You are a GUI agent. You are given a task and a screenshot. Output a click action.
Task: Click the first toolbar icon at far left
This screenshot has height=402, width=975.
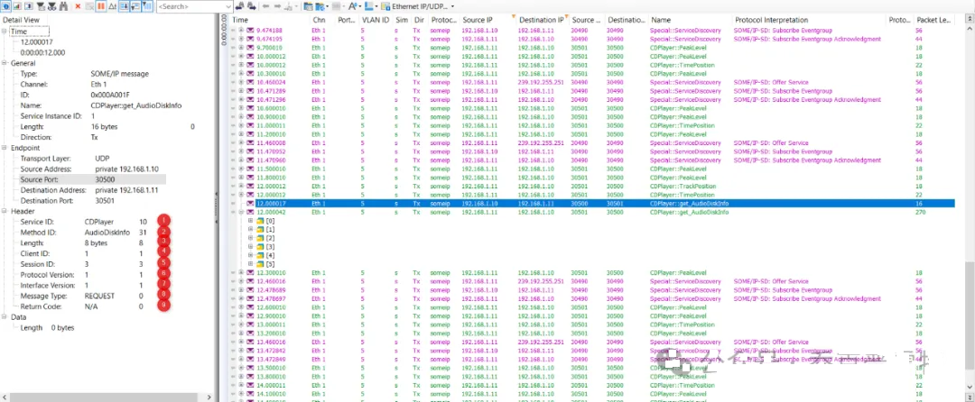pyautogui.click(x=5, y=6)
